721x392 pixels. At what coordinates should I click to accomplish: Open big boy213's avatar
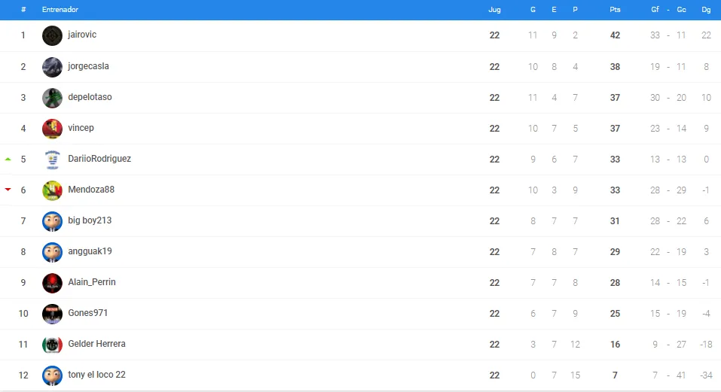click(x=52, y=221)
